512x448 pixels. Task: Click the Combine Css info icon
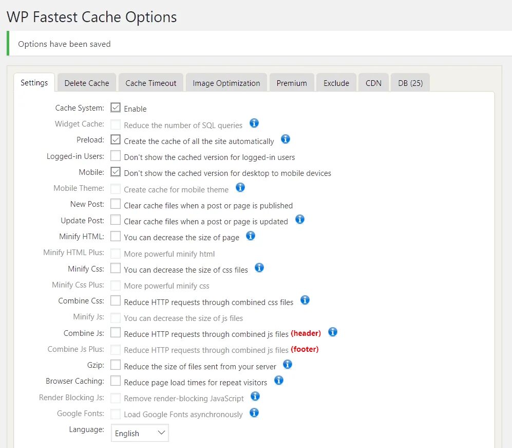point(305,300)
